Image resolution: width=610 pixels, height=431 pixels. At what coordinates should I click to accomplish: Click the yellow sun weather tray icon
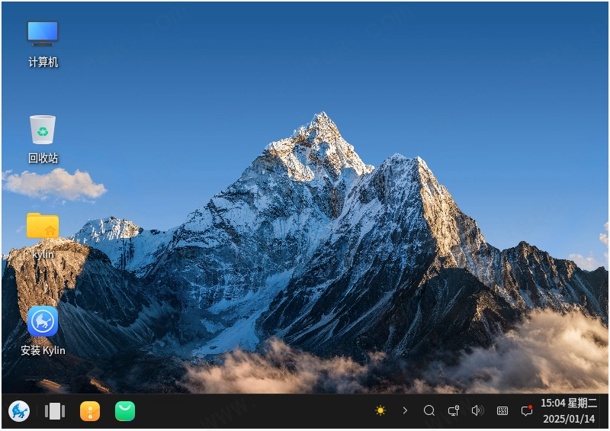coord(380,410)
